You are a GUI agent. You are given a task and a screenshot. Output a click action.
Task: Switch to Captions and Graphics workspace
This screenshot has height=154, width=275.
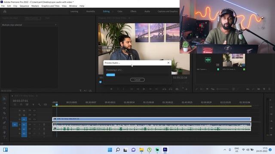168,12
